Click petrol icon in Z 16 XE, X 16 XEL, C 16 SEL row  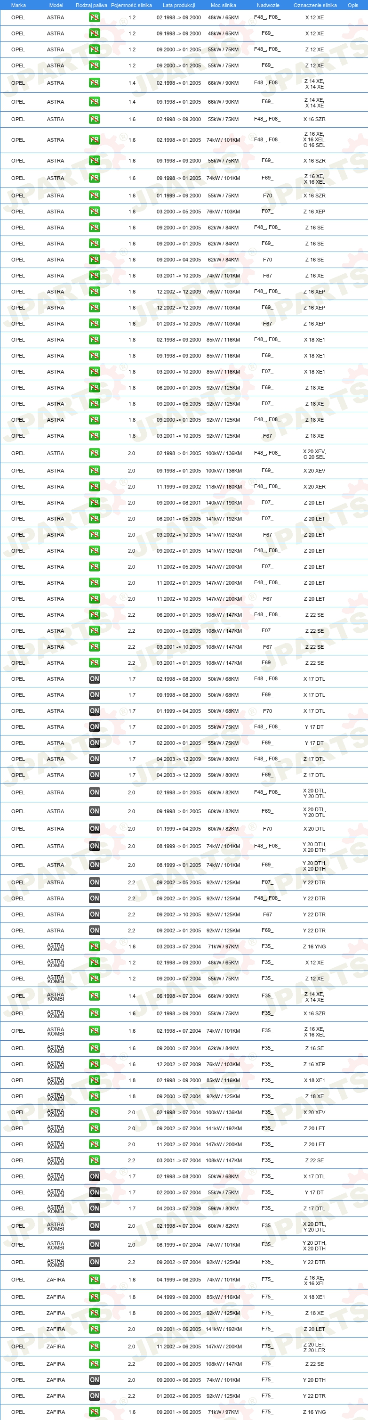(94, 140)
